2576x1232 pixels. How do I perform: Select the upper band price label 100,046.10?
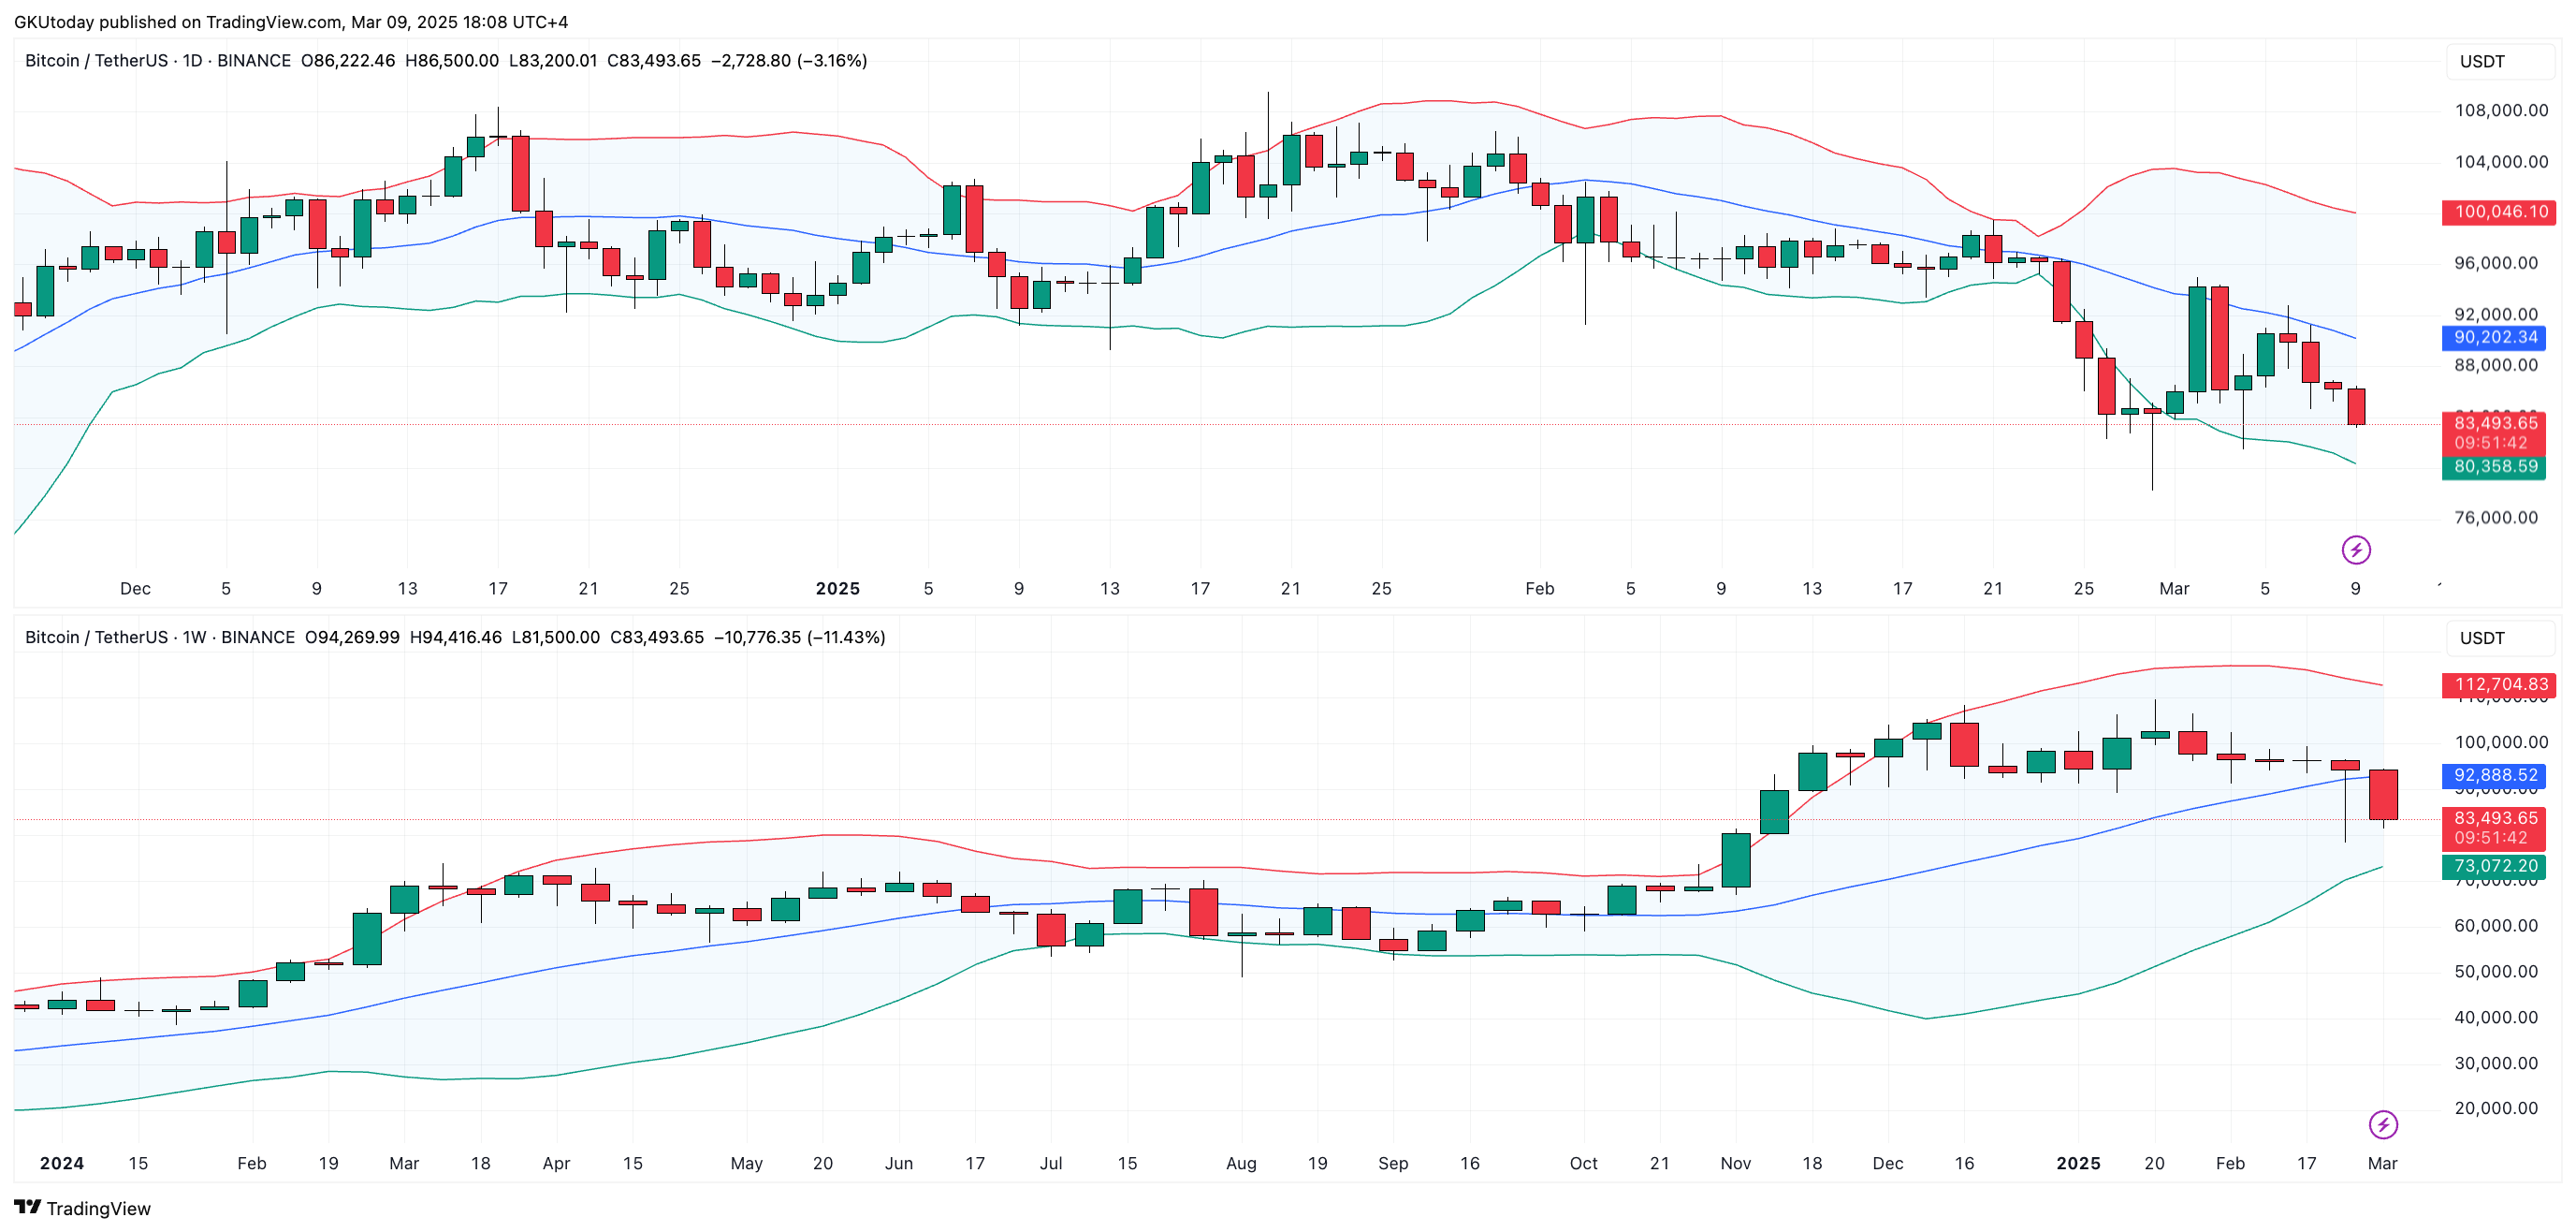[x=2498, y=213]
